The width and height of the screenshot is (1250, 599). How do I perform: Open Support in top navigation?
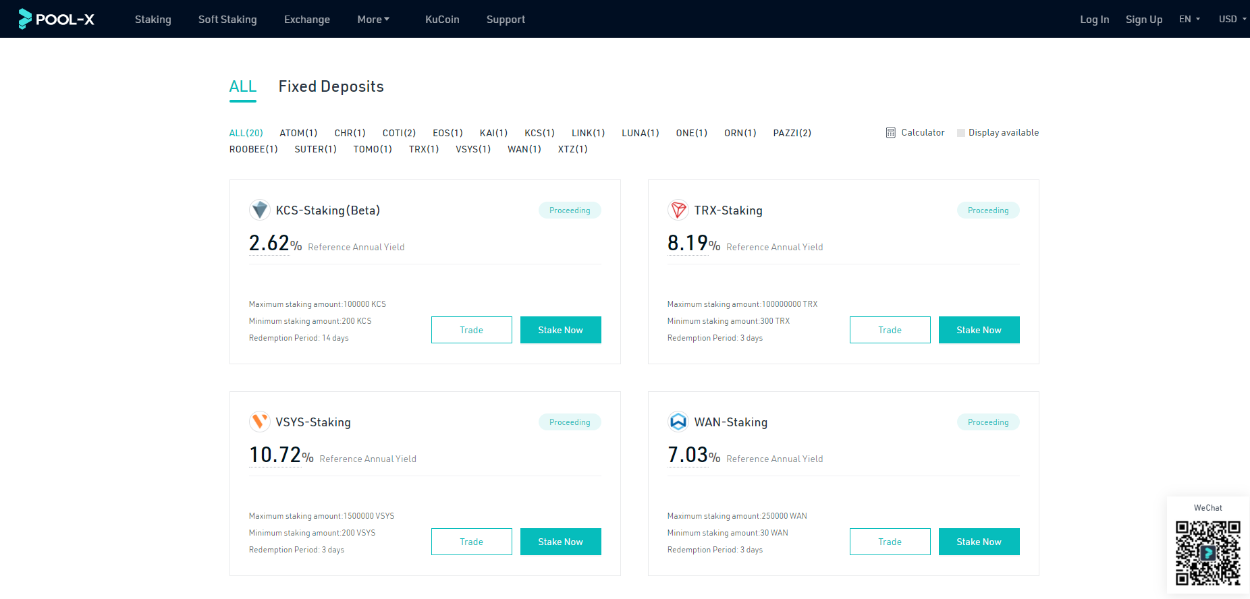point(506,20)
